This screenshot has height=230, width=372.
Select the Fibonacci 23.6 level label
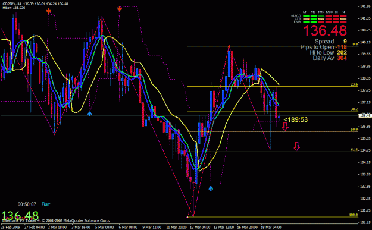[354, 84]
